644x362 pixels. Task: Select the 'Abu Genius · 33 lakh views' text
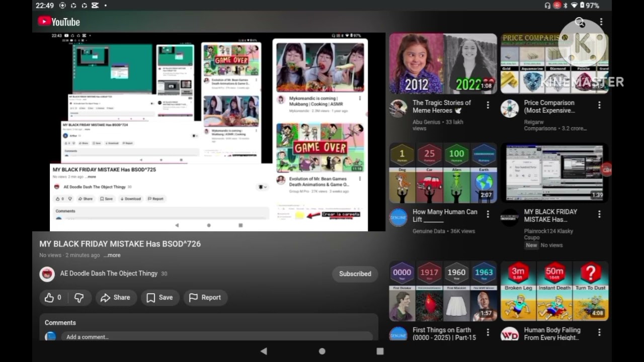(438, 125)
